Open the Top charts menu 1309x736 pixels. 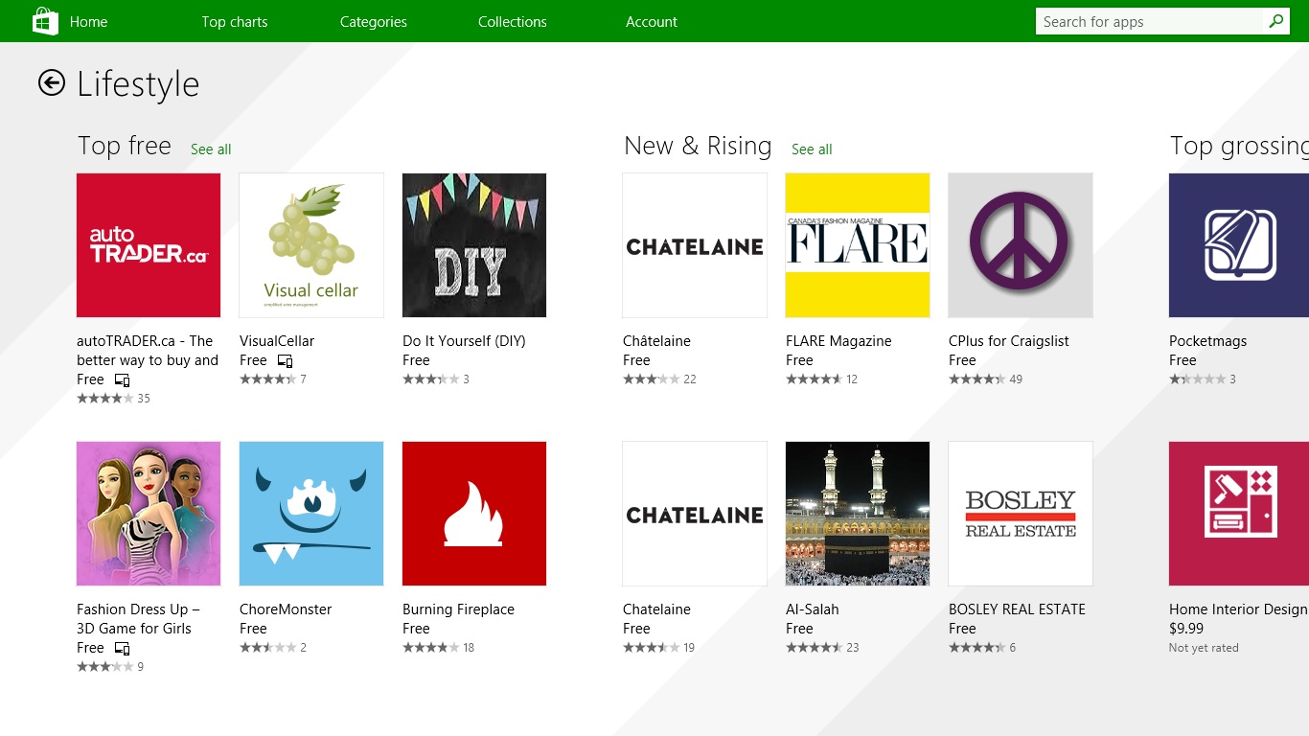(x=235, y=22)
